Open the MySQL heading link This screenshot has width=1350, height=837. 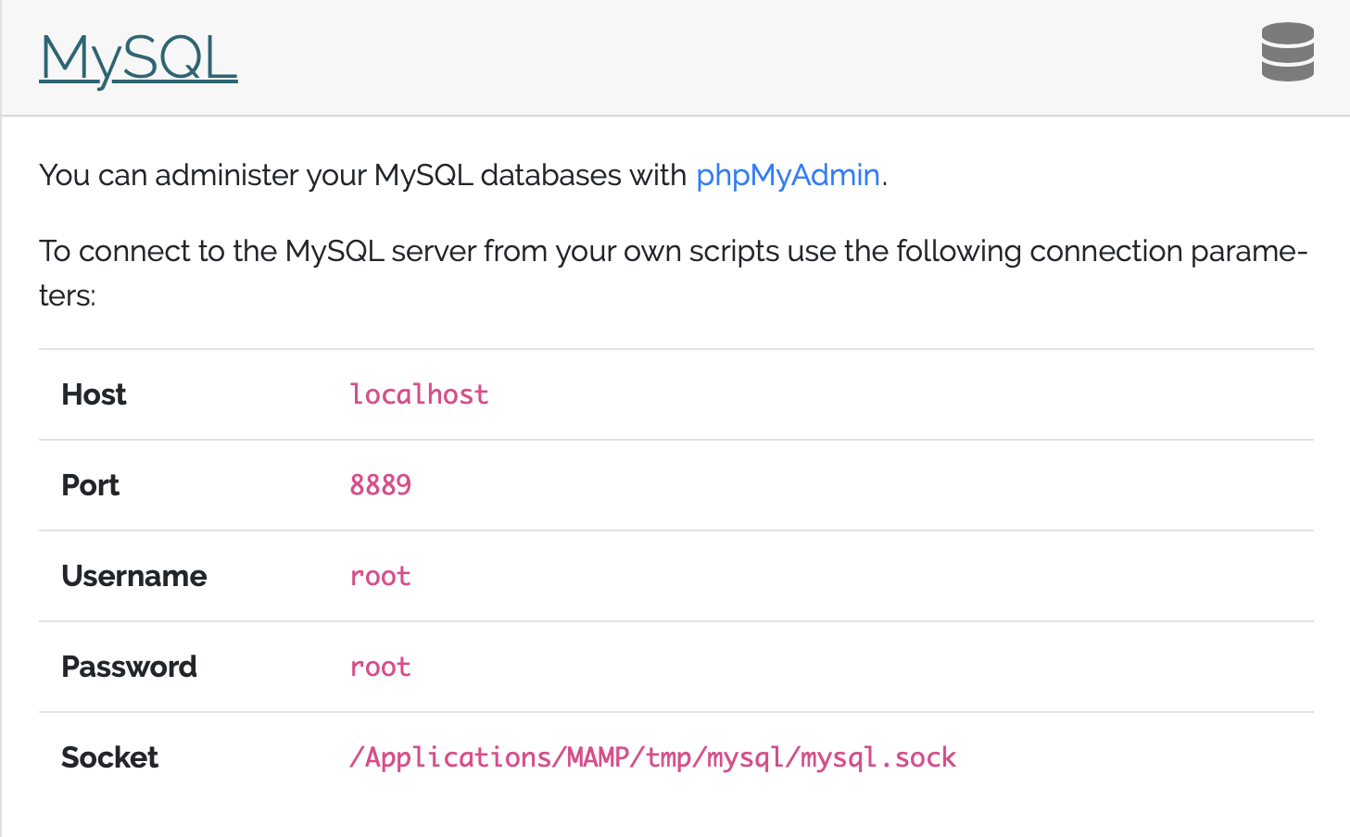[138, 59]
